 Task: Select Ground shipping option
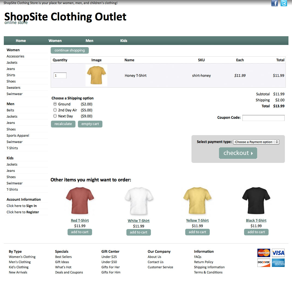(x=55, y=104)
